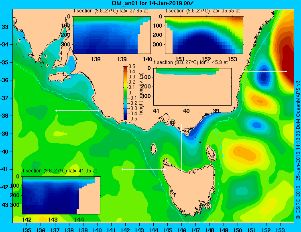Click longitude label 146 on the map axis

coord(181,230)
